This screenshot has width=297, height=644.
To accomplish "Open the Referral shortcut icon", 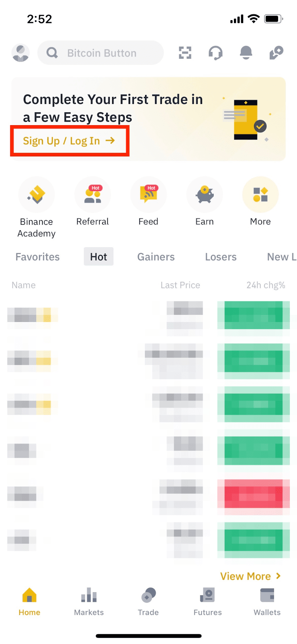I will point(92,195).
